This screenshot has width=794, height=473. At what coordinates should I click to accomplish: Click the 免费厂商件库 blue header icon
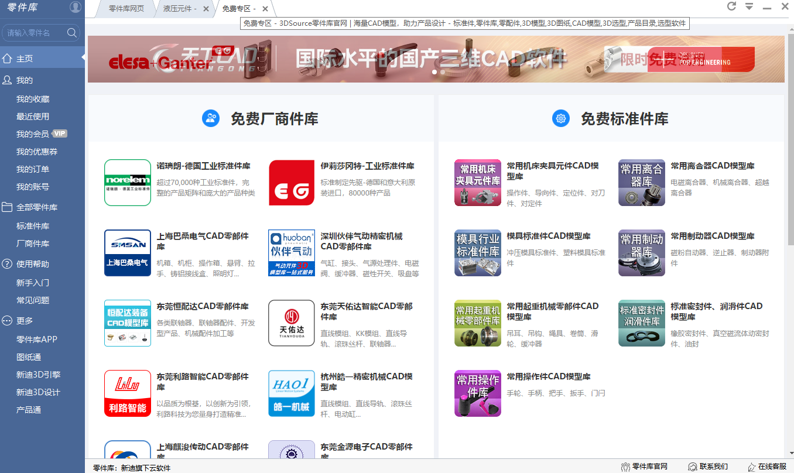pos(211,118)
